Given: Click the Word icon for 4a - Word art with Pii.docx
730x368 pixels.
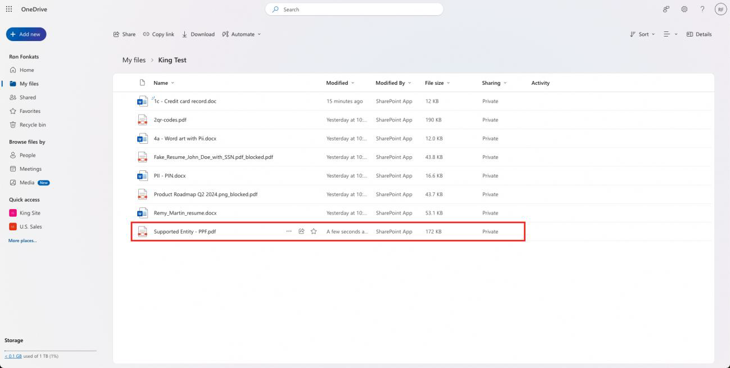Looking at the screenshot, I should point(142,138).
